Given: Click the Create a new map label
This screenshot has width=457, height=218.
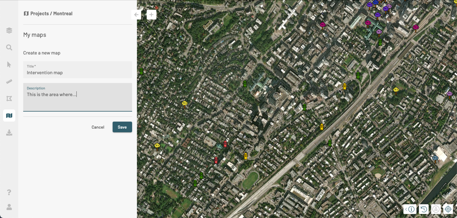Looking at the screenshot, I should click(41, 53).
